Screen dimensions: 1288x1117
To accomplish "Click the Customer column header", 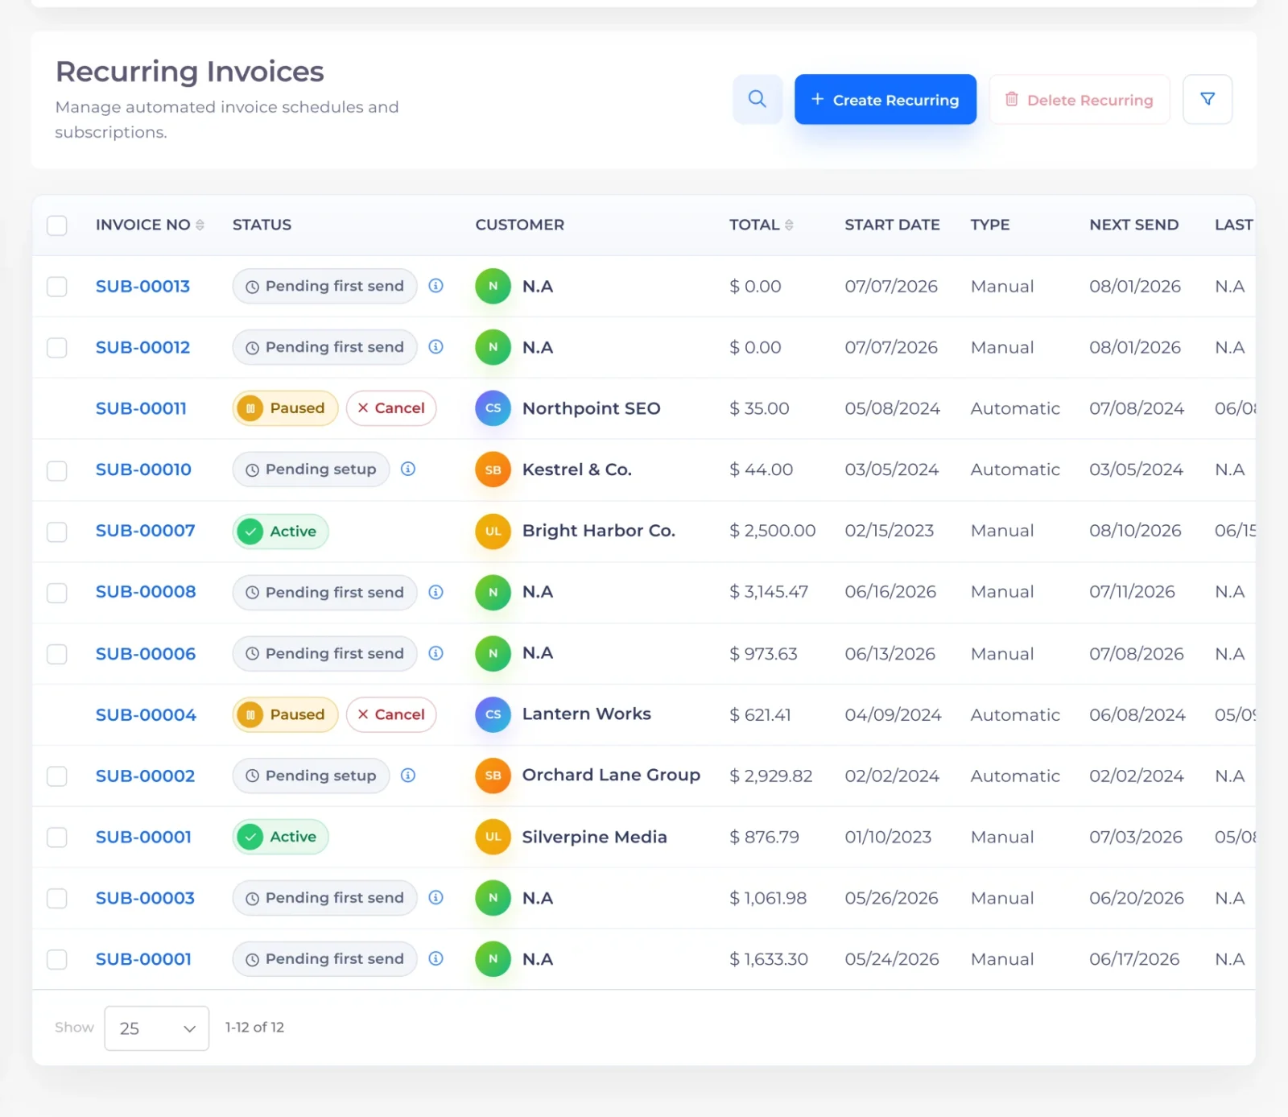I will 519,225.
